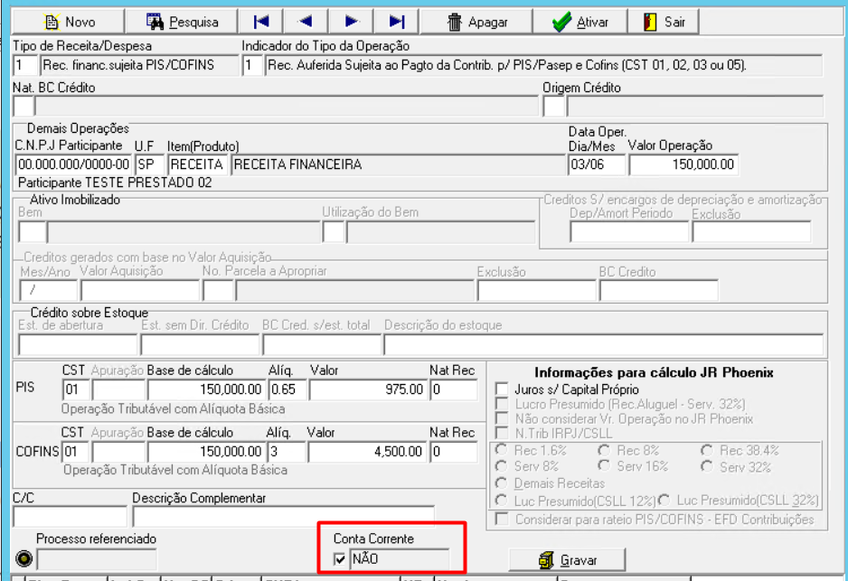Click the Sair exit button
The height and width of the screenshot is (581, 848).
pos(664,22)
